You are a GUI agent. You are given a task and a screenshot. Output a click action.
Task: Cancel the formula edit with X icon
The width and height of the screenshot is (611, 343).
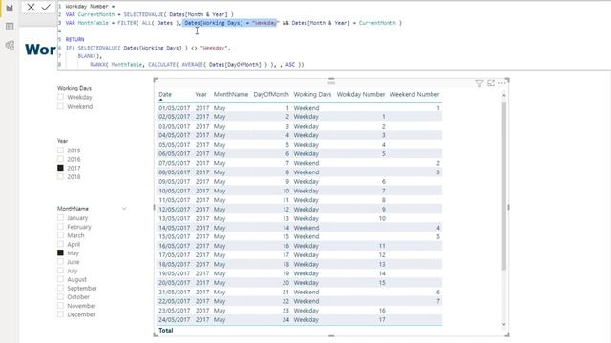coord(31,7)
